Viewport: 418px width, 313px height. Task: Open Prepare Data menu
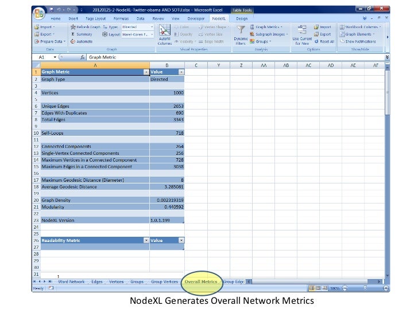[50, 41]
